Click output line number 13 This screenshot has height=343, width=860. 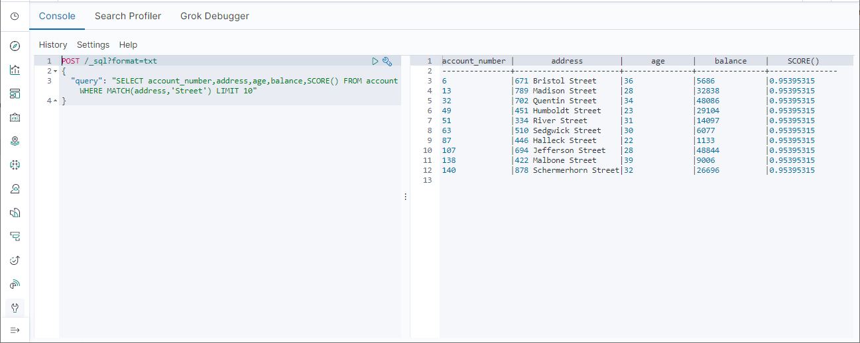[427, 180]
